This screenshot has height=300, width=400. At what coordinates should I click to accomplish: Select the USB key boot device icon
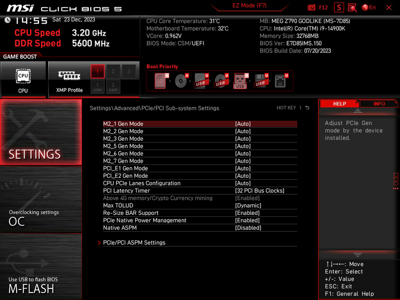[x=241, y=81]
